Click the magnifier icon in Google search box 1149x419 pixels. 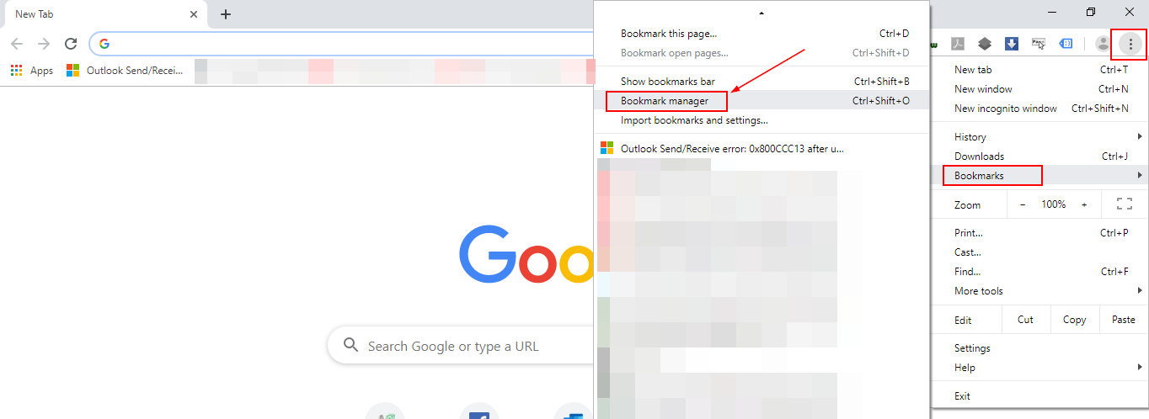pos(350,346)
